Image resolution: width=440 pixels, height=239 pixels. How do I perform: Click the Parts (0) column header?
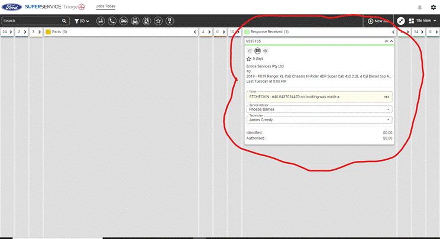[x=60, y=32]
